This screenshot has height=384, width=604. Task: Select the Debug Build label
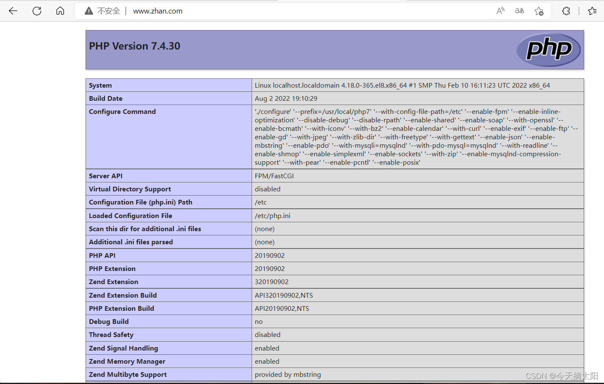109,321
